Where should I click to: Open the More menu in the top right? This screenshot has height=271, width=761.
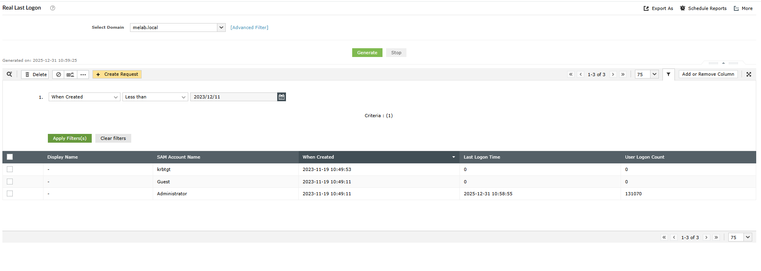tap(743, 8)
